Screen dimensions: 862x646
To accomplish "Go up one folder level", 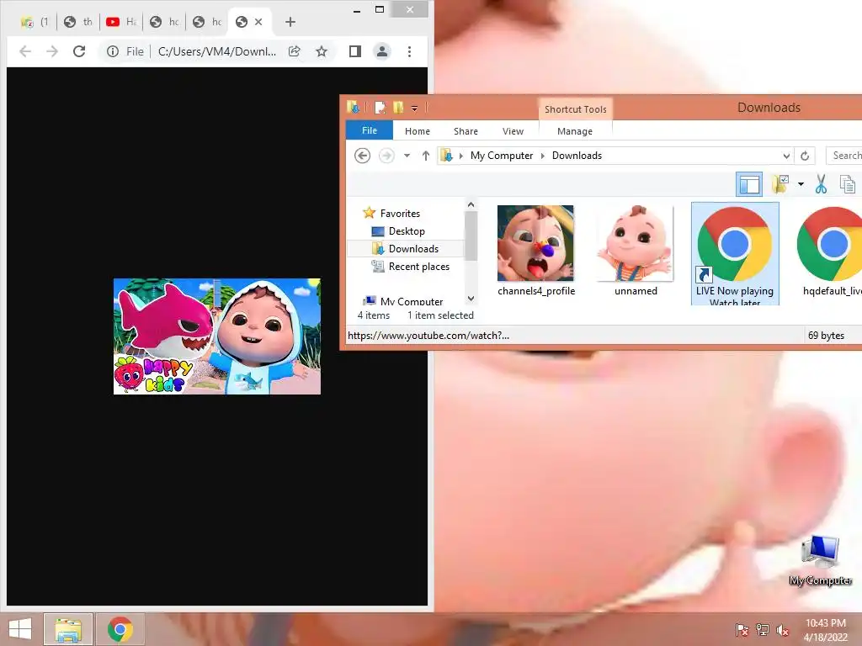I will pyautogui.click(x=425, y=156).
